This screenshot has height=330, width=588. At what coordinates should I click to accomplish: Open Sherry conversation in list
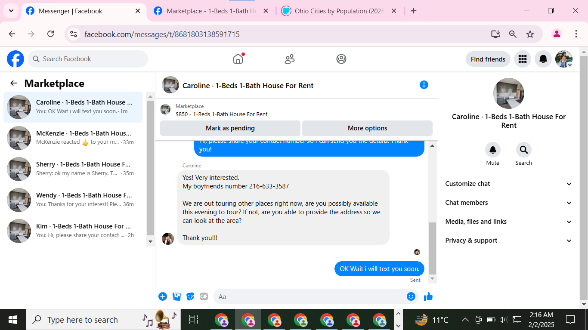click(73, 169)
